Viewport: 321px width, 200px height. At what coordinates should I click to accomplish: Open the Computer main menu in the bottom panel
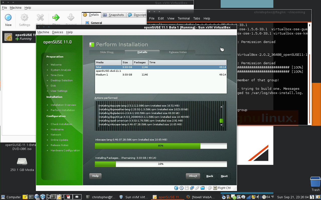click(x=11, y=197)
